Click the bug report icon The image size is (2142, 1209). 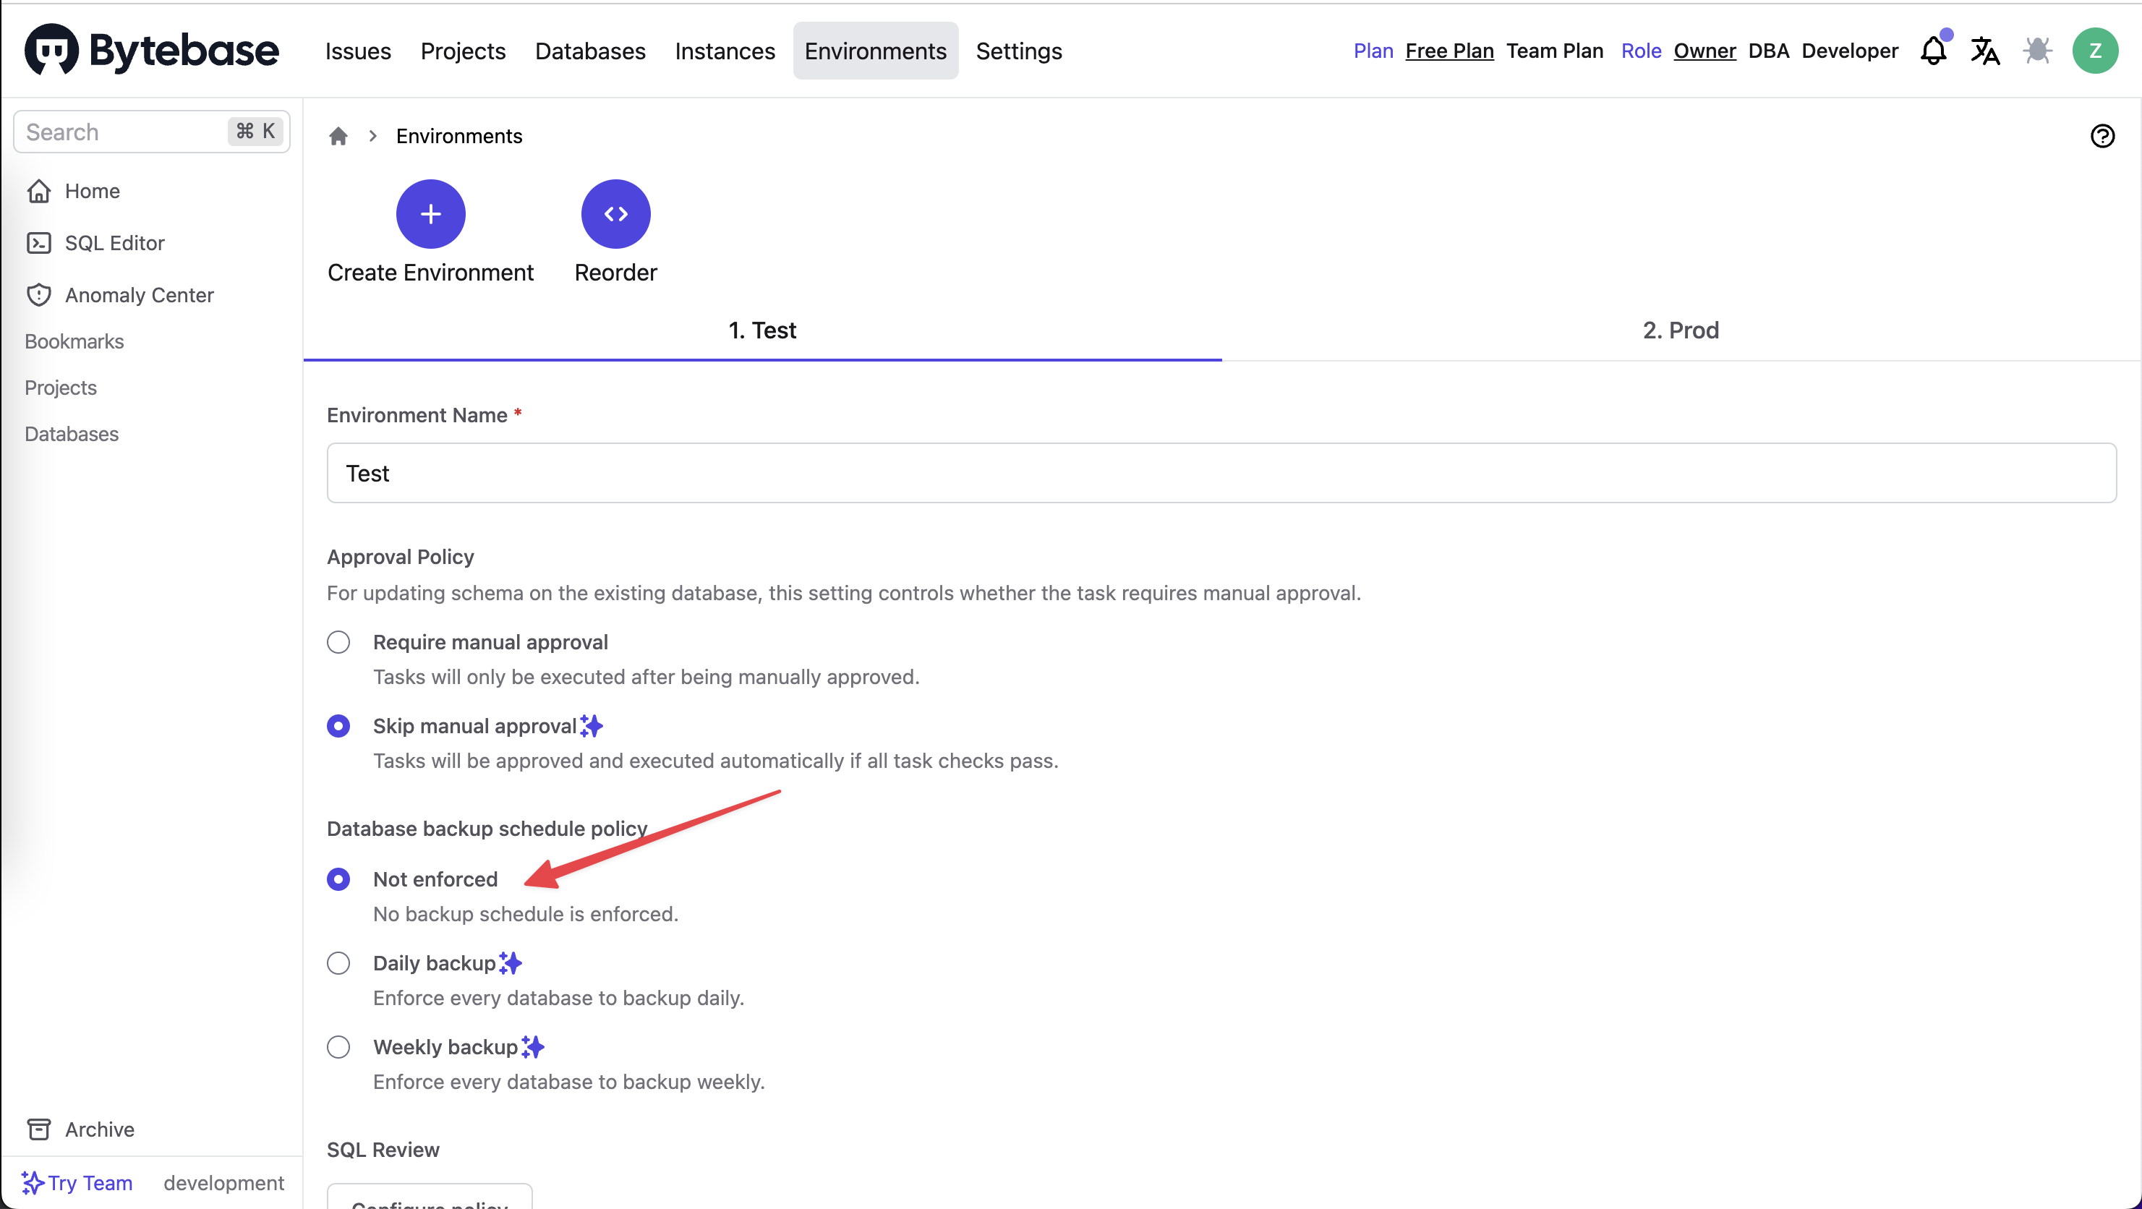coord(2036,51)
